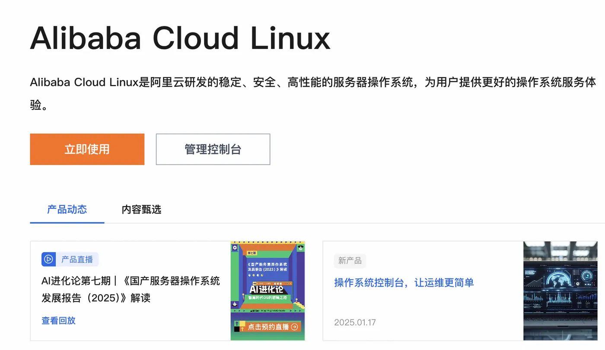Open 操作系统控制台，让运维更简单 article
Image resolution: width=605 pixels, height=350 pixels.
coord(404,282)
